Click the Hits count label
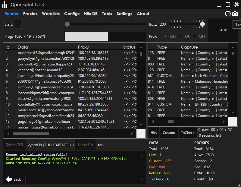241x187 pixels. tap(155, 155)
